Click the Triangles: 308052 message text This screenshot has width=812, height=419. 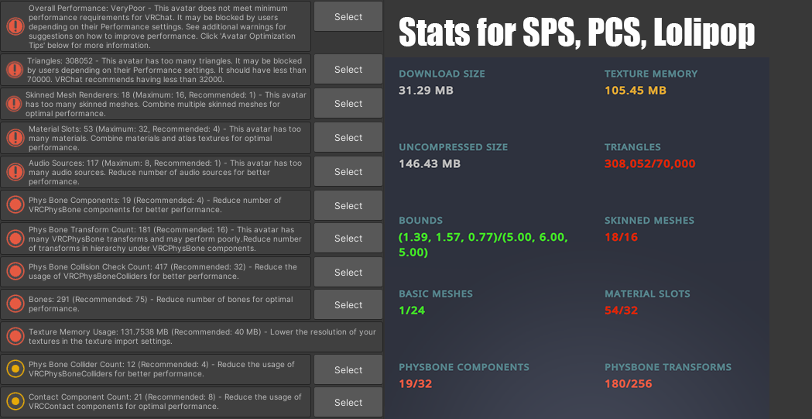tap(166, 70)
